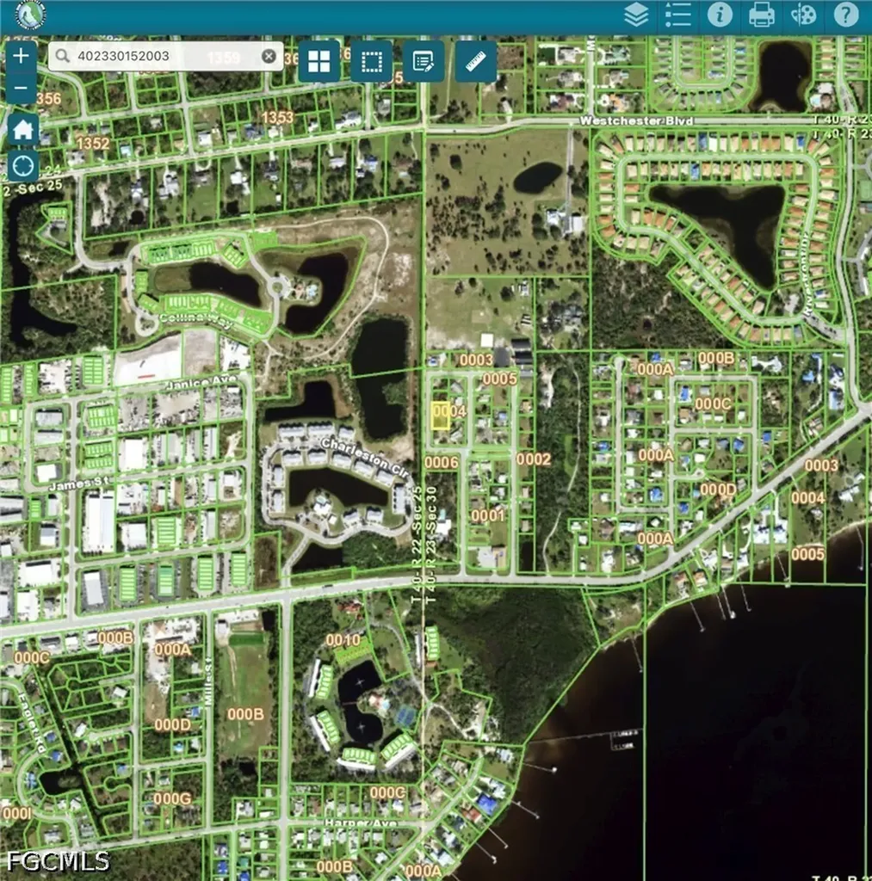Click parcel label 0010
Image resolution: width=872 pixels, height=881 pixels.
(343, 640)
